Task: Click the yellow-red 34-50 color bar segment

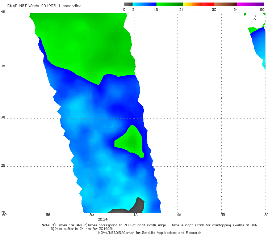Action: pyautogui.click(x=198, y=4)
